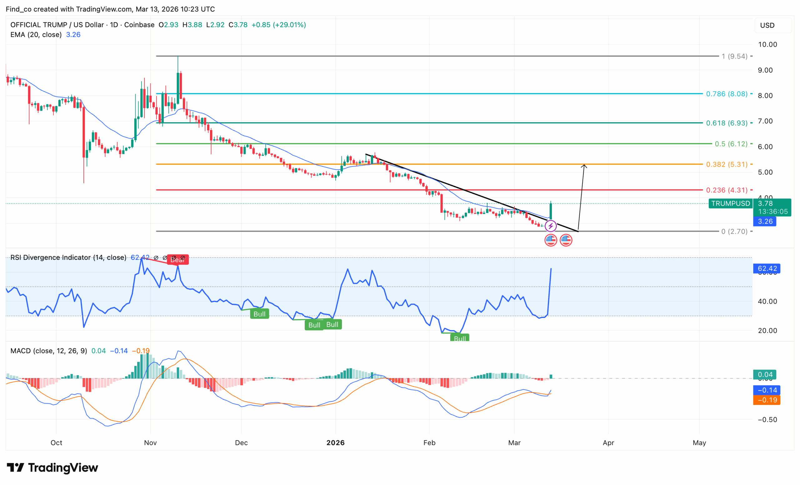Click the green 0.04 MACD axis tag
Image resolution: width=800 pixels, height=485 pixels.
[765, 375]
